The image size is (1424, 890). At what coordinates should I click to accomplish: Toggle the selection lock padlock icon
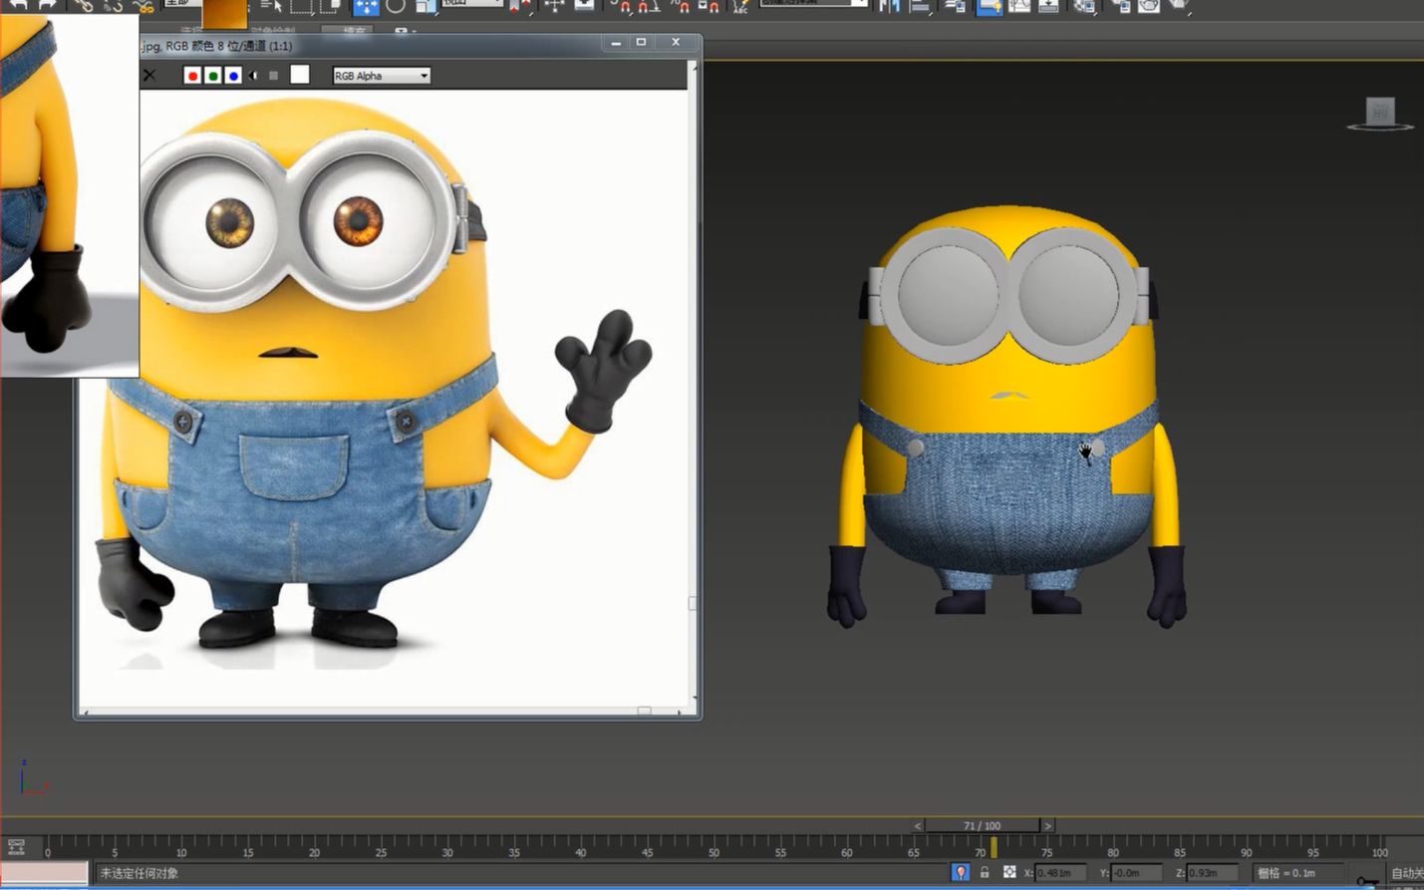(x=985, y=872)
